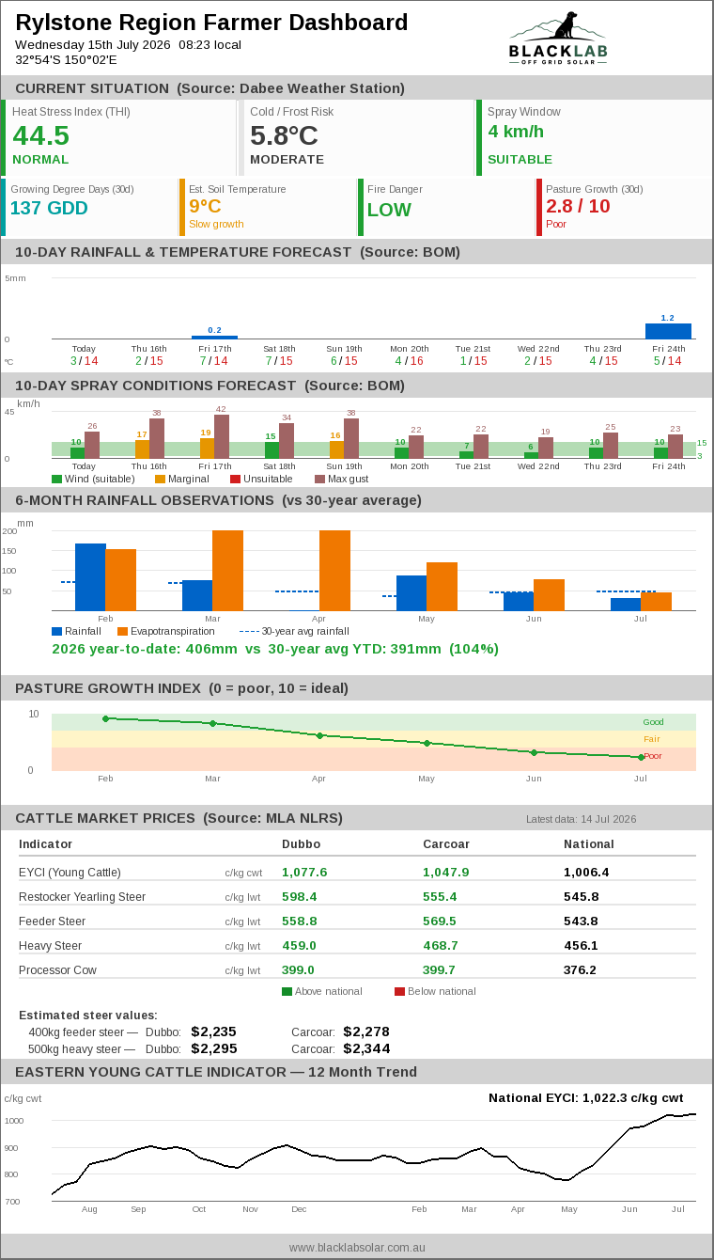
Task: Click the April orange evapotranspiration bar
Action: [334, 571]
